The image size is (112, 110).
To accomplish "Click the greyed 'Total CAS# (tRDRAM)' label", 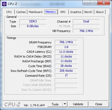I will pos(37,85).
